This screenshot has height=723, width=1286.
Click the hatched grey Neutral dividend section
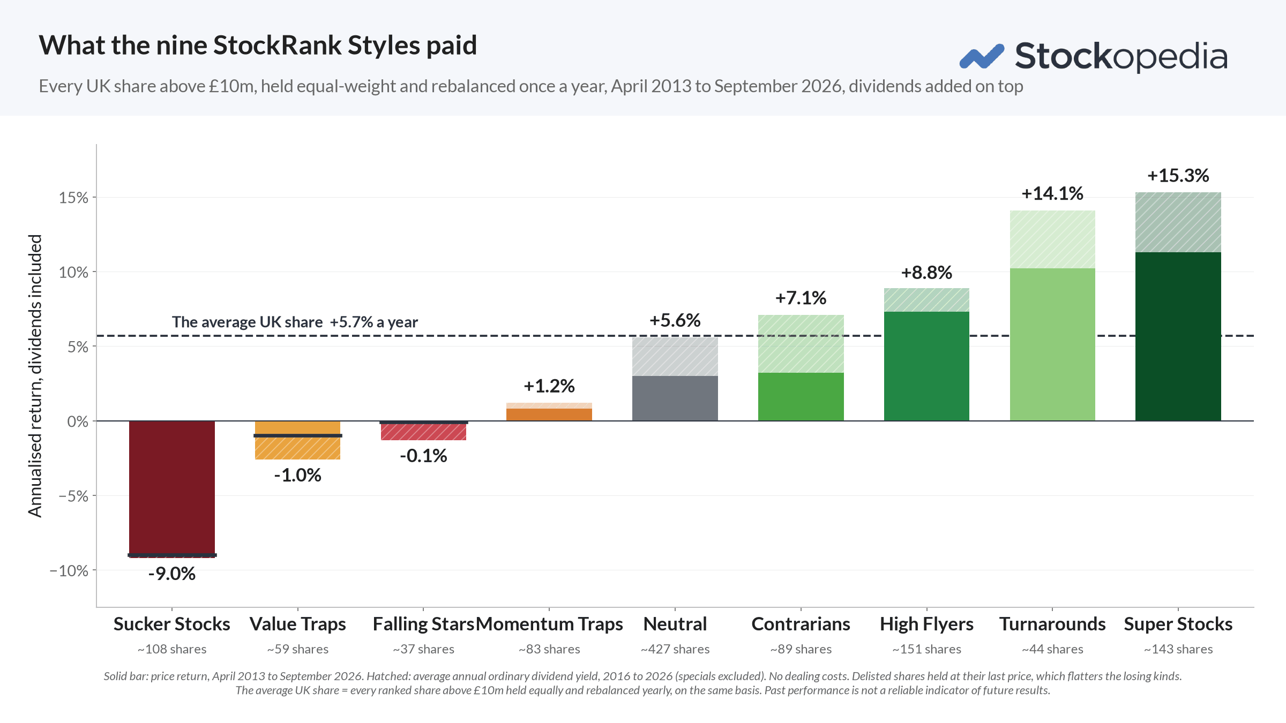(675, 357)
